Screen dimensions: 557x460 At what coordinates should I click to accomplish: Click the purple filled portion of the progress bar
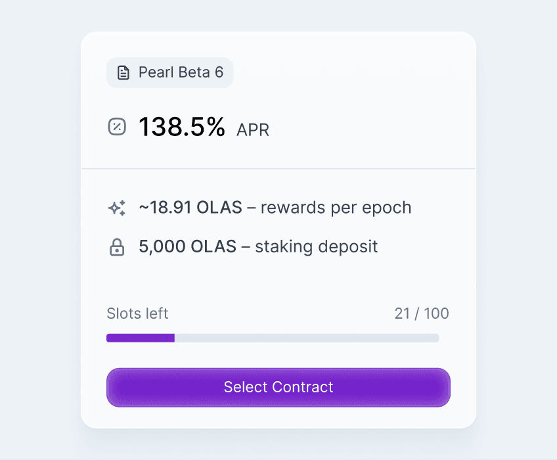point(139,338)
